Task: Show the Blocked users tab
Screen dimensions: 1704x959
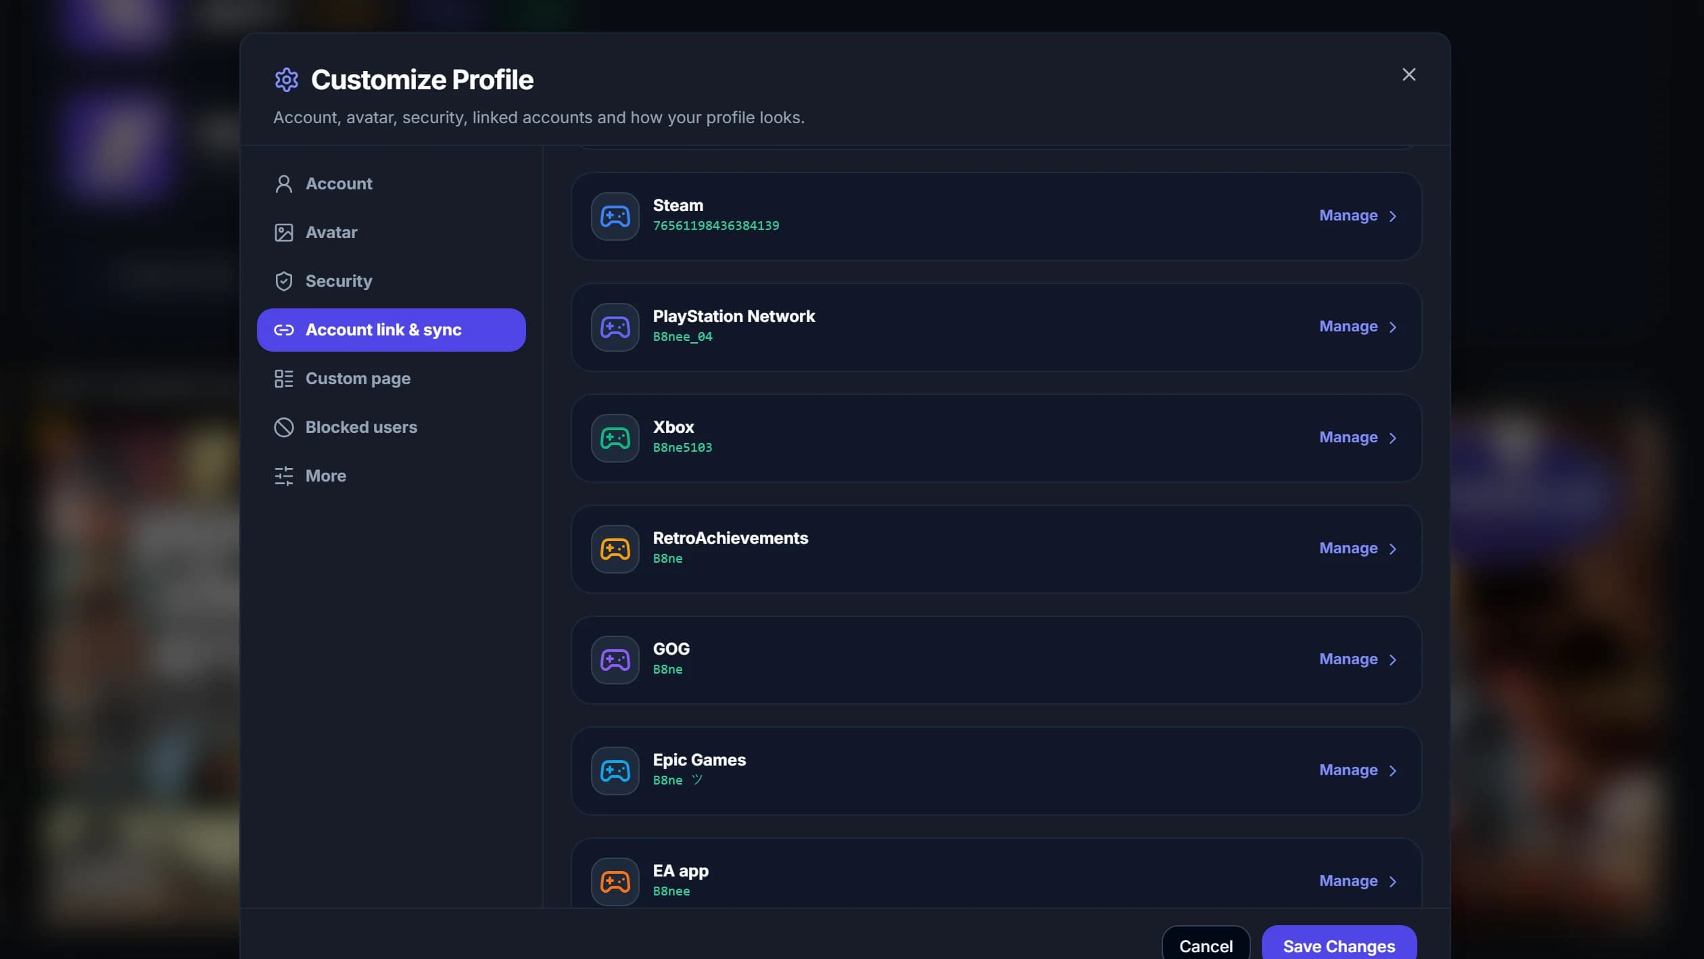Action: tap(391, 427)
